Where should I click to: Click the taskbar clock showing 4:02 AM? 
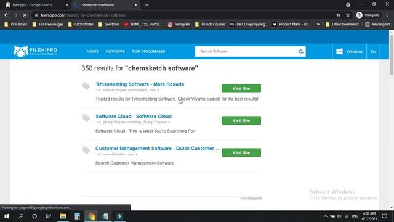click(x=369, y=216)
